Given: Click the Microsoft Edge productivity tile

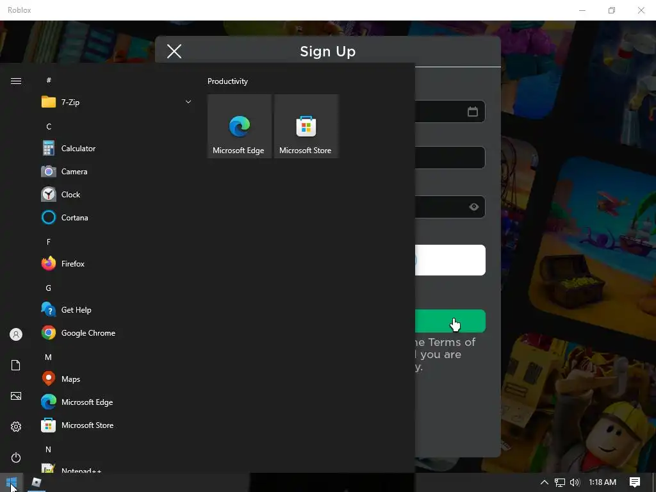Looking at the screenshot, I should click(240, 126).
